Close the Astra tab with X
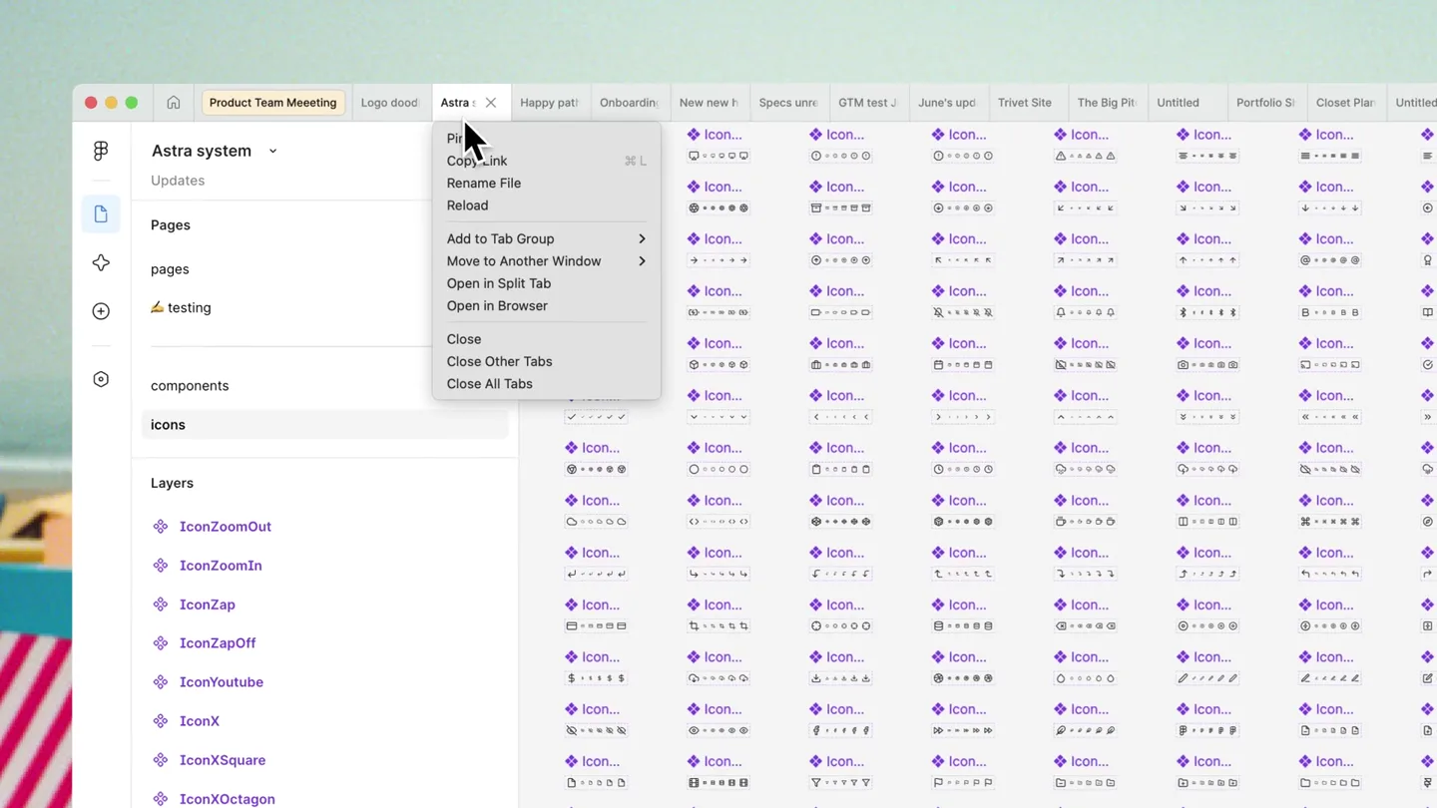Image resolution: width=1437 pixels, height=808 pixels. click(491, 103)
